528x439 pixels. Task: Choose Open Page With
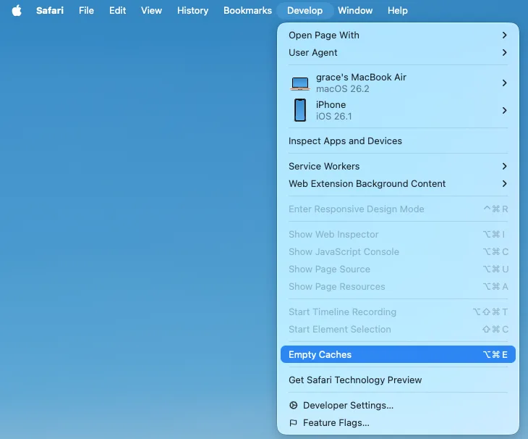[398, 35]
